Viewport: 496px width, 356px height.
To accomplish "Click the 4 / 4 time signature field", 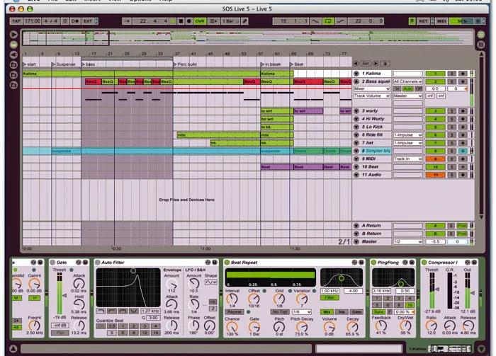I will (50, 21).
